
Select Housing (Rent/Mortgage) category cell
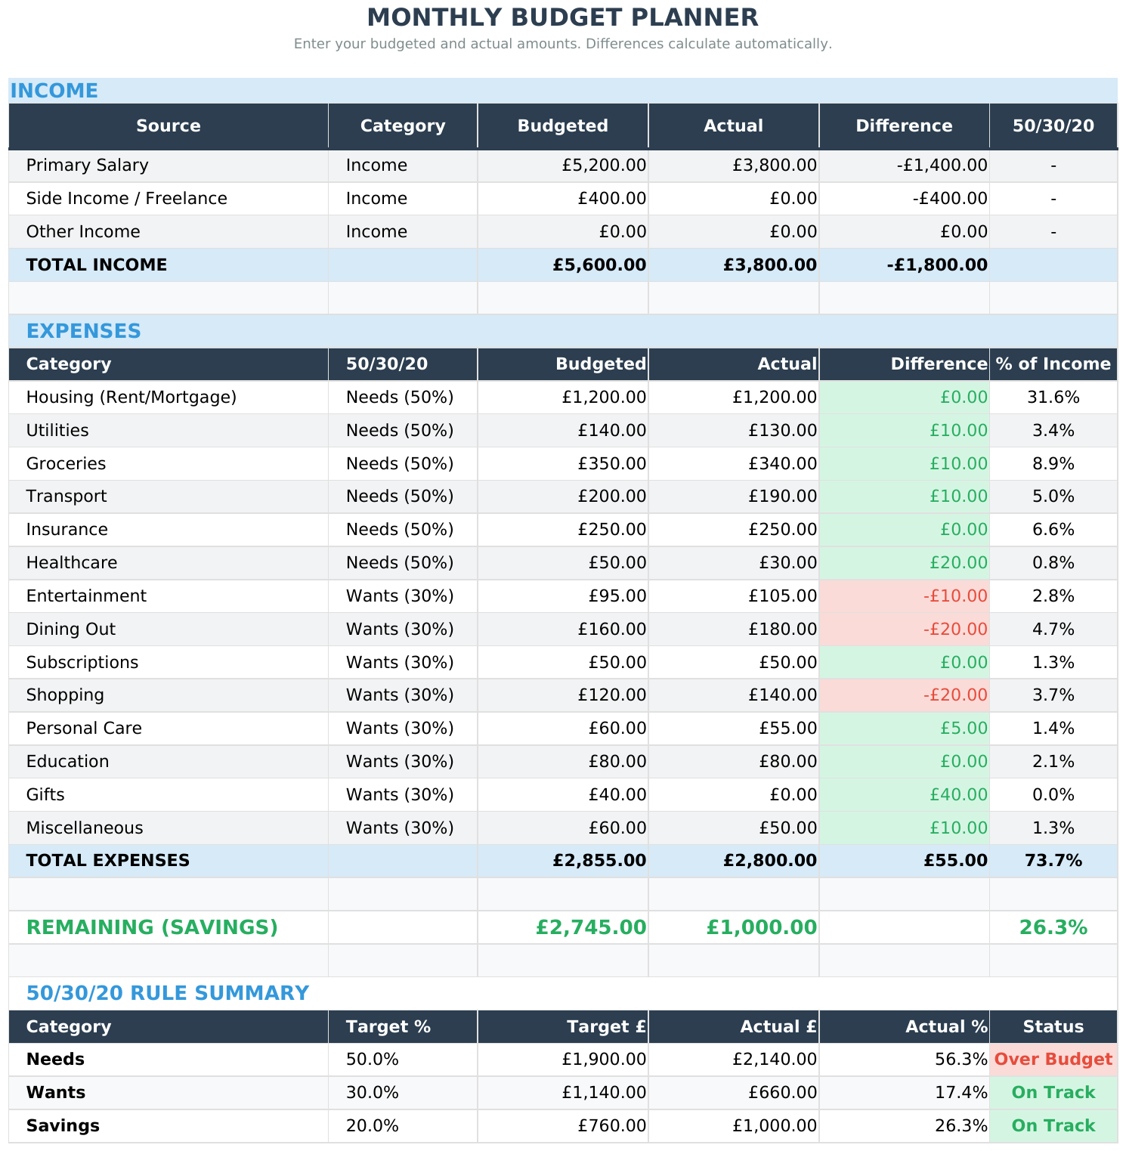click(x=169, y=398)
